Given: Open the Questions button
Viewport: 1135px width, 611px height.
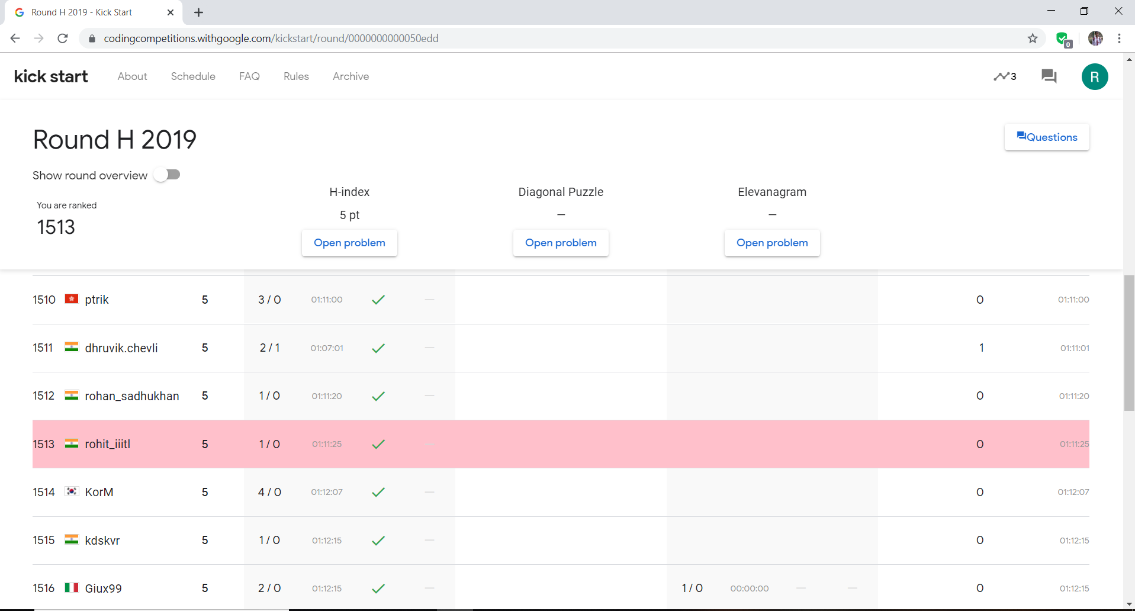Looking at the screenshot, I should (1047, 137).
